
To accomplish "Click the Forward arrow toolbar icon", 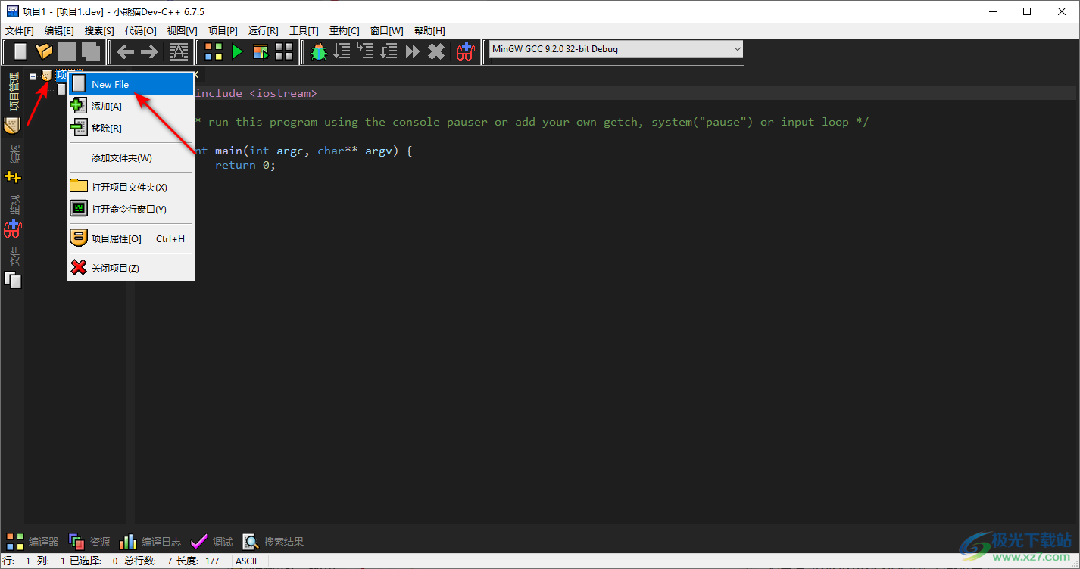I will click(x=149, y=51).
